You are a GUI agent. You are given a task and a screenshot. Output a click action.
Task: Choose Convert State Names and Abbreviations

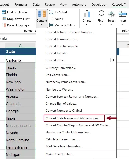click(x=76, y=118)
